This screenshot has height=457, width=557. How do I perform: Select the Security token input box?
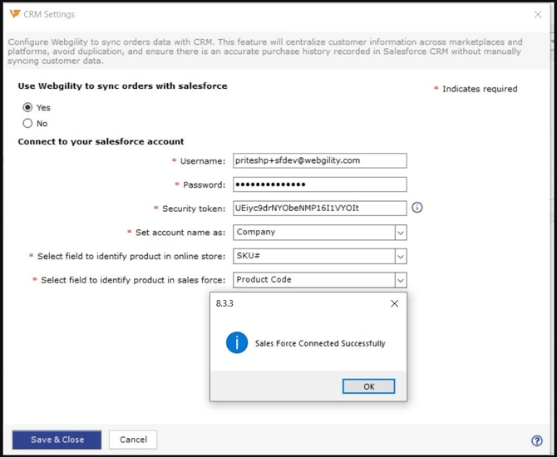[x=319, y=208]
